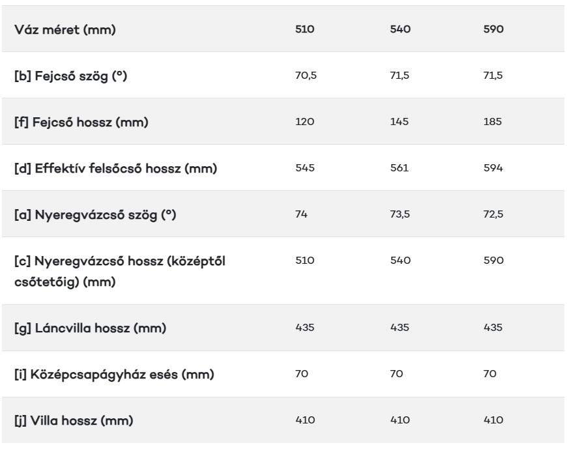This screenshot has width=567, height=458.
Task: Click the 185 head tube length value
Action: (x=493, y=121)
